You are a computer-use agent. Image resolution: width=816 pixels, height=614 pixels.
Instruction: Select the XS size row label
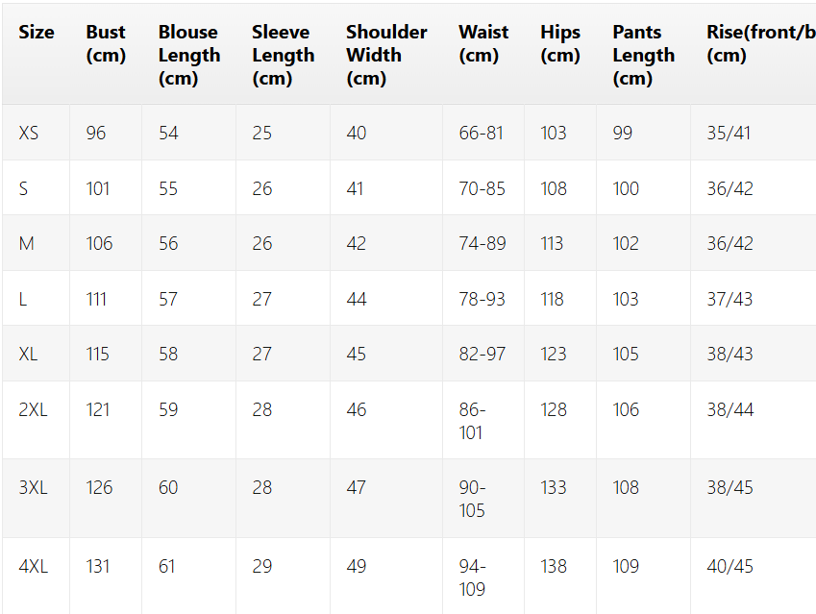pos(29,134)
